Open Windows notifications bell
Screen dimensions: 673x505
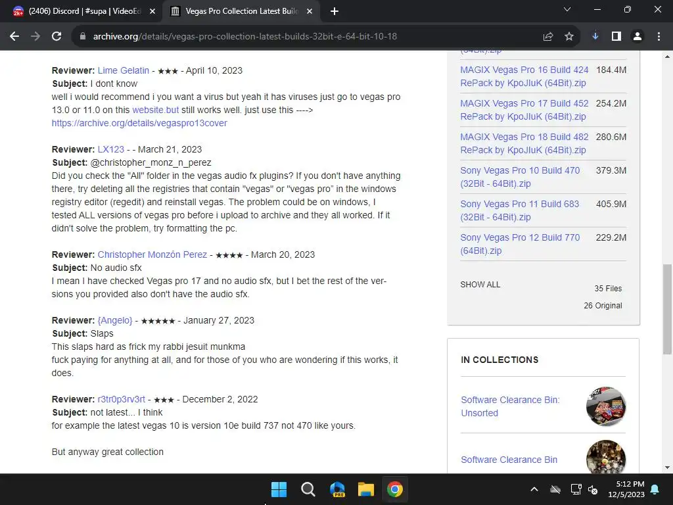[655, 489]
